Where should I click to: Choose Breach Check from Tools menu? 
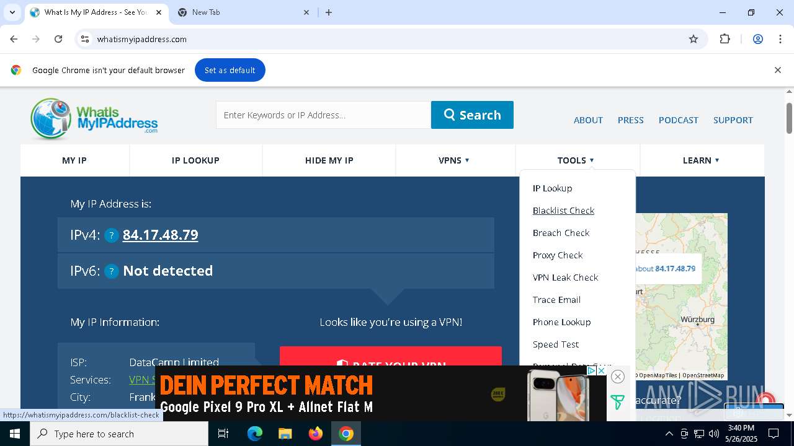point(561,233)
